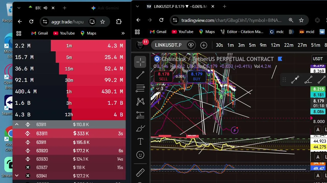The width and height of the screenshot is (327, 183).
Task: Select the trend angle tool in floating toolbar
Action: point(308,80)
